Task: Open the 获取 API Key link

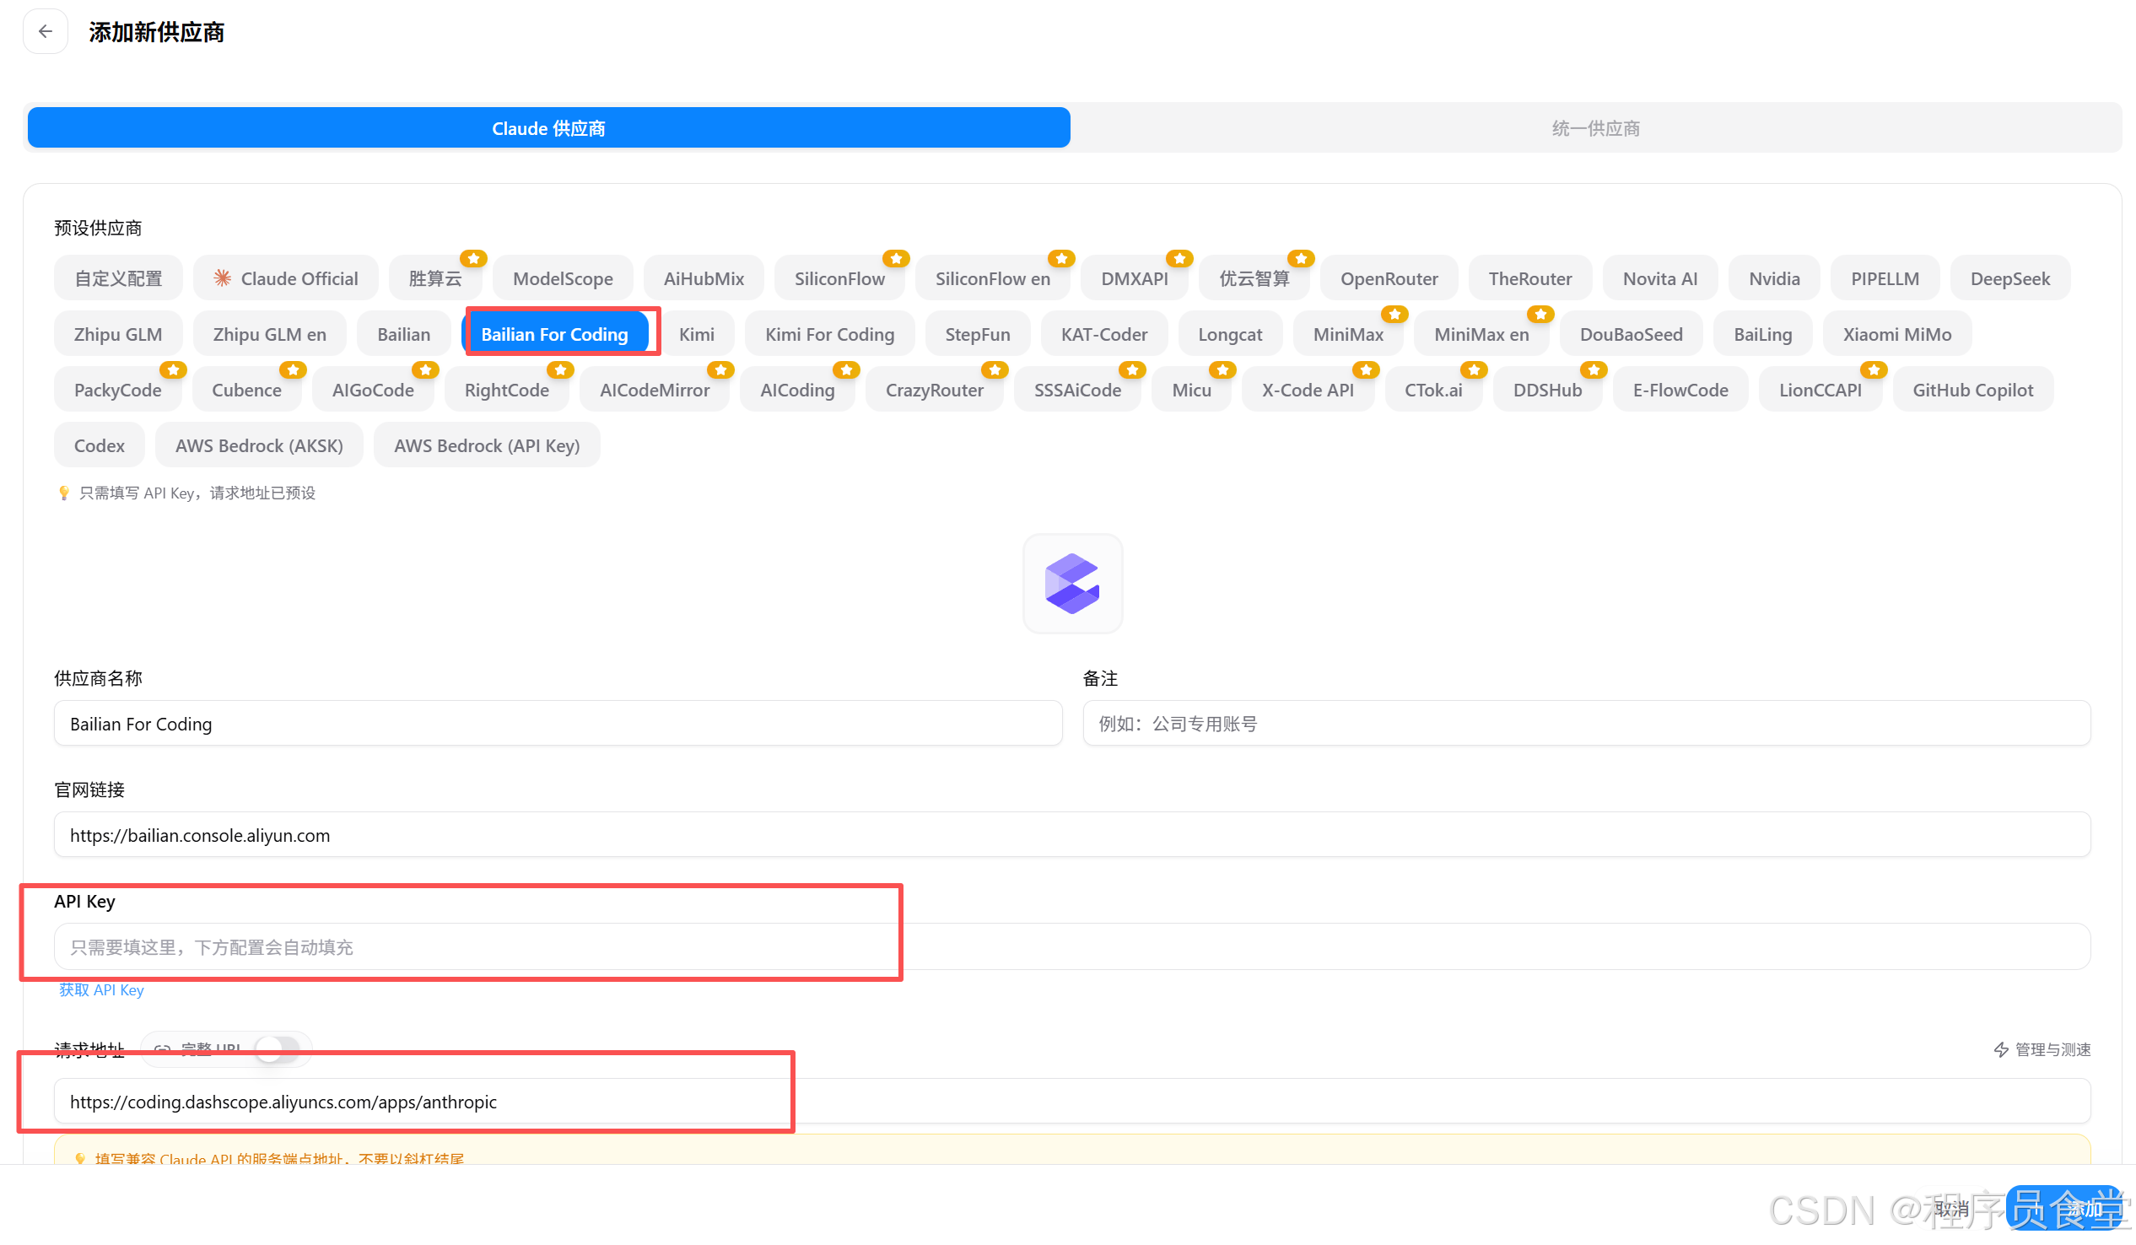Action: pyautogui.click(x=101, y=989)
